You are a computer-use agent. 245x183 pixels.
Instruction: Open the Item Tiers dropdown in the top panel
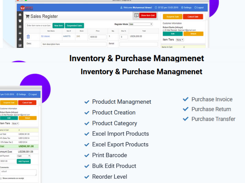click(180, 40)
